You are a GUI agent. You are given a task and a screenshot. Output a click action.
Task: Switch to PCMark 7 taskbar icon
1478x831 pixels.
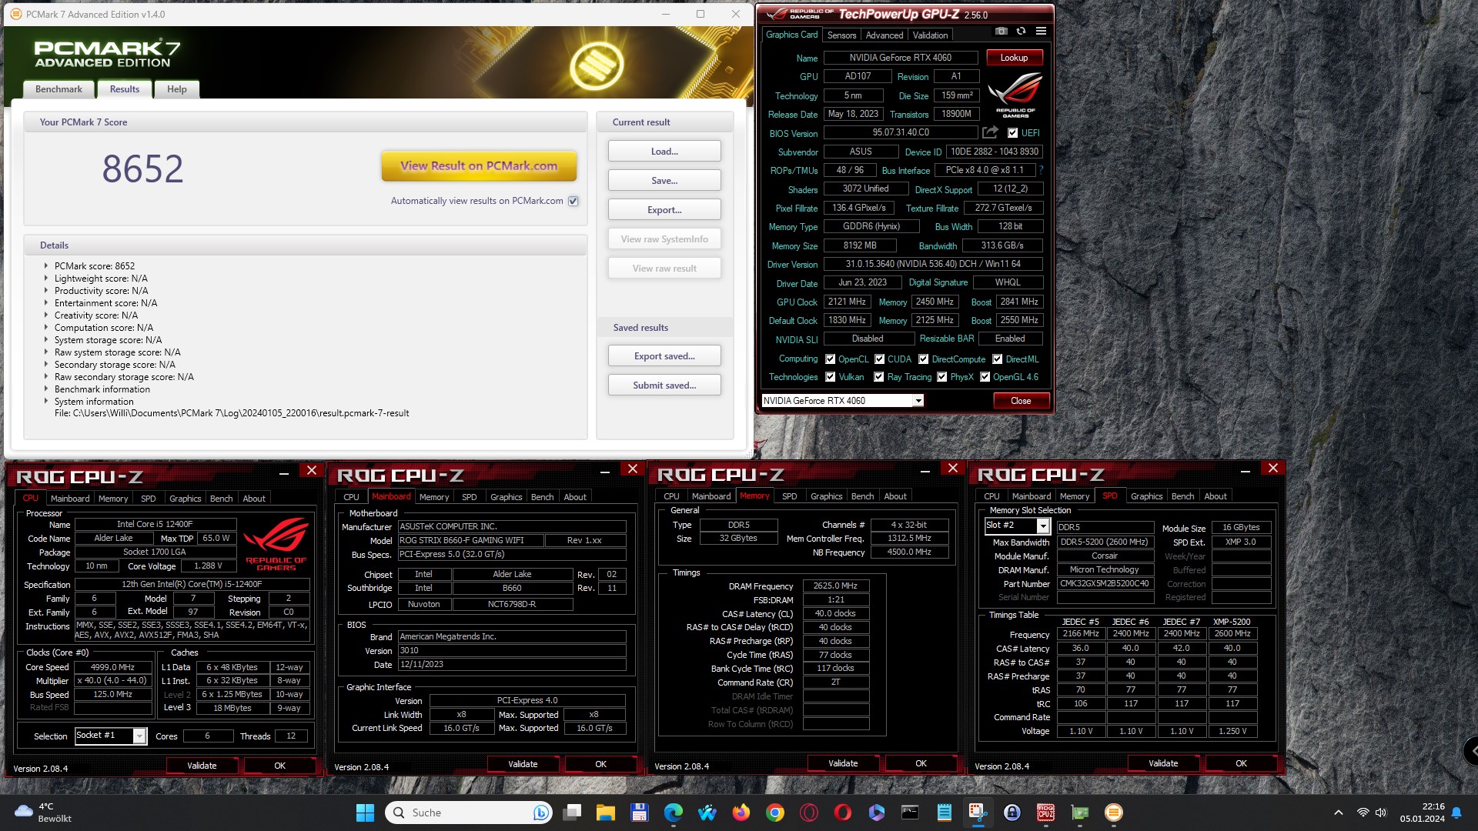(x=1113, y=813)
